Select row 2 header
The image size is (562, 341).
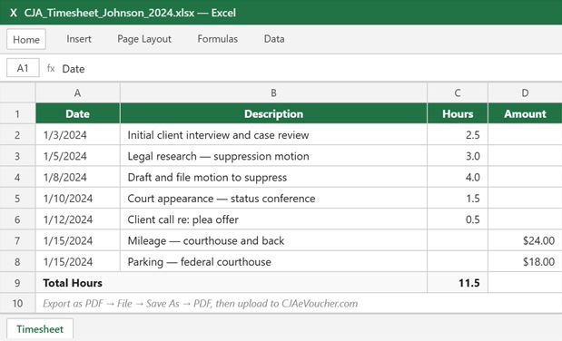(x=17, y=135)
